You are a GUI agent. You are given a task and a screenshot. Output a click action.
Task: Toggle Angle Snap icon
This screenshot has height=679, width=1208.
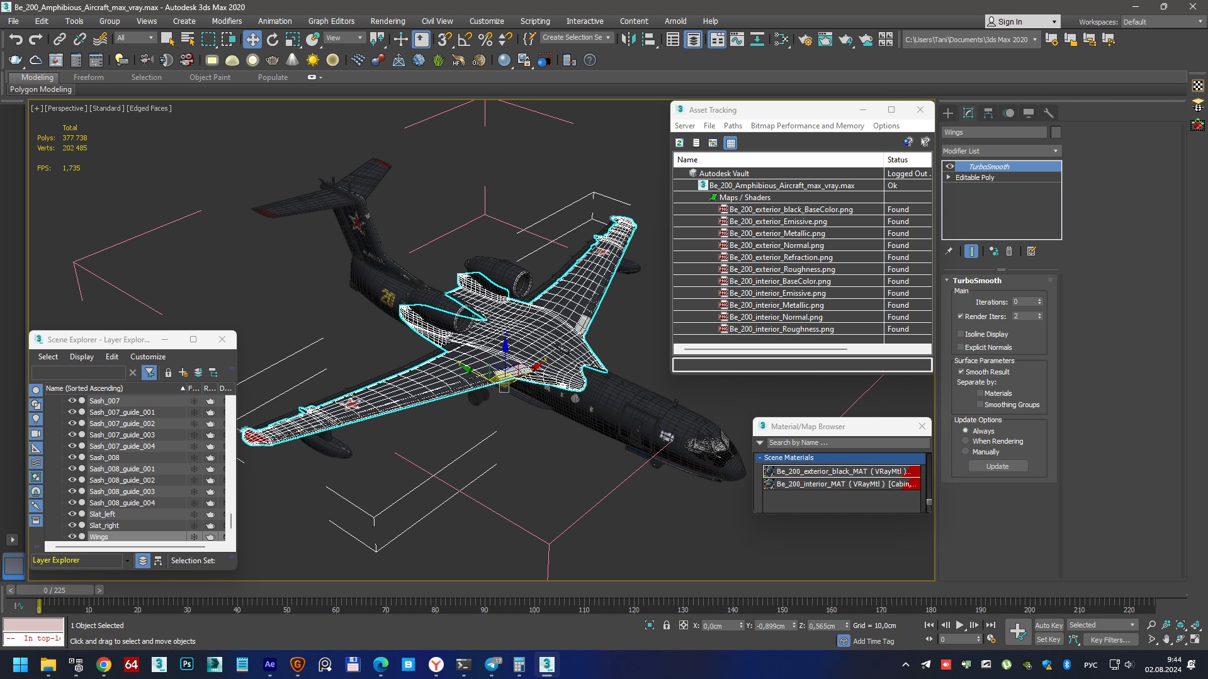coord(465,40)
